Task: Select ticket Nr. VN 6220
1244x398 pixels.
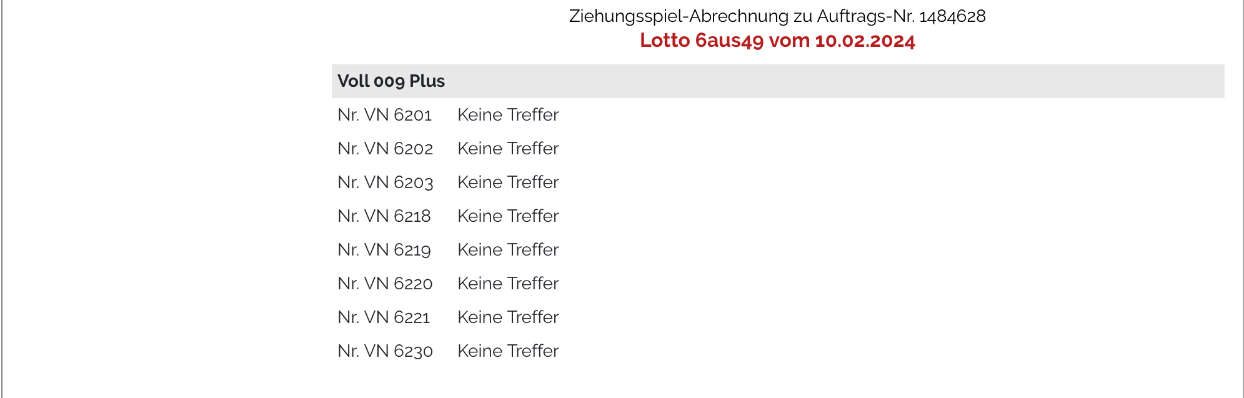Action: point(385,284)
